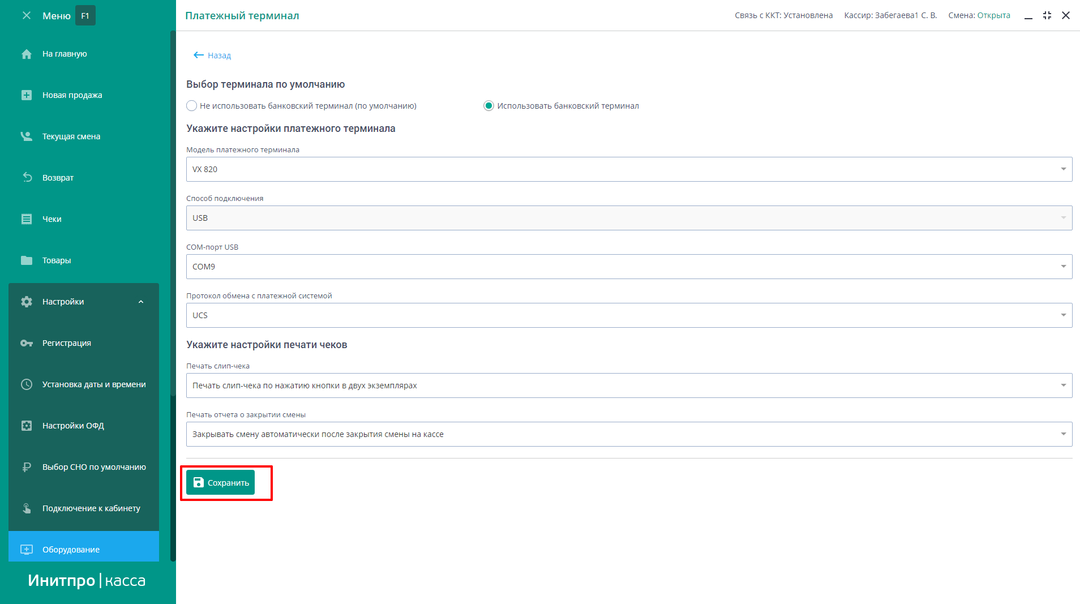Click the Настройки ОФД icon

tap(27, 426)
